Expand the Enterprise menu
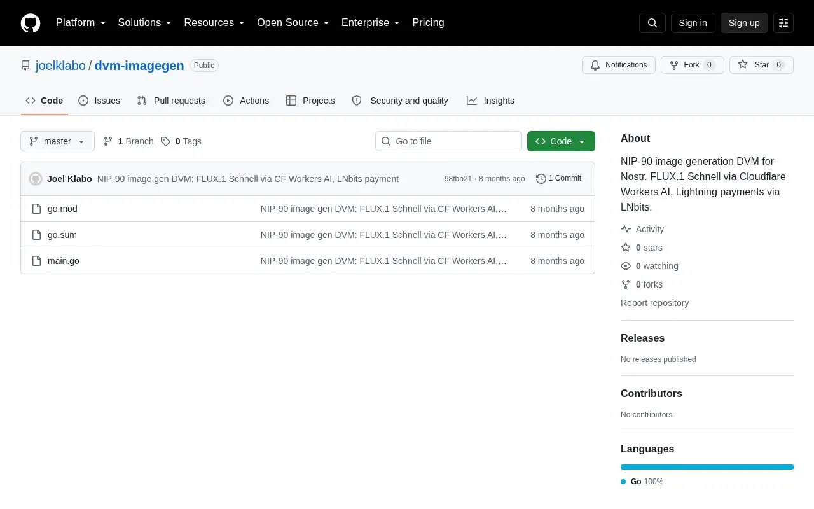 [x=371, y=23]
